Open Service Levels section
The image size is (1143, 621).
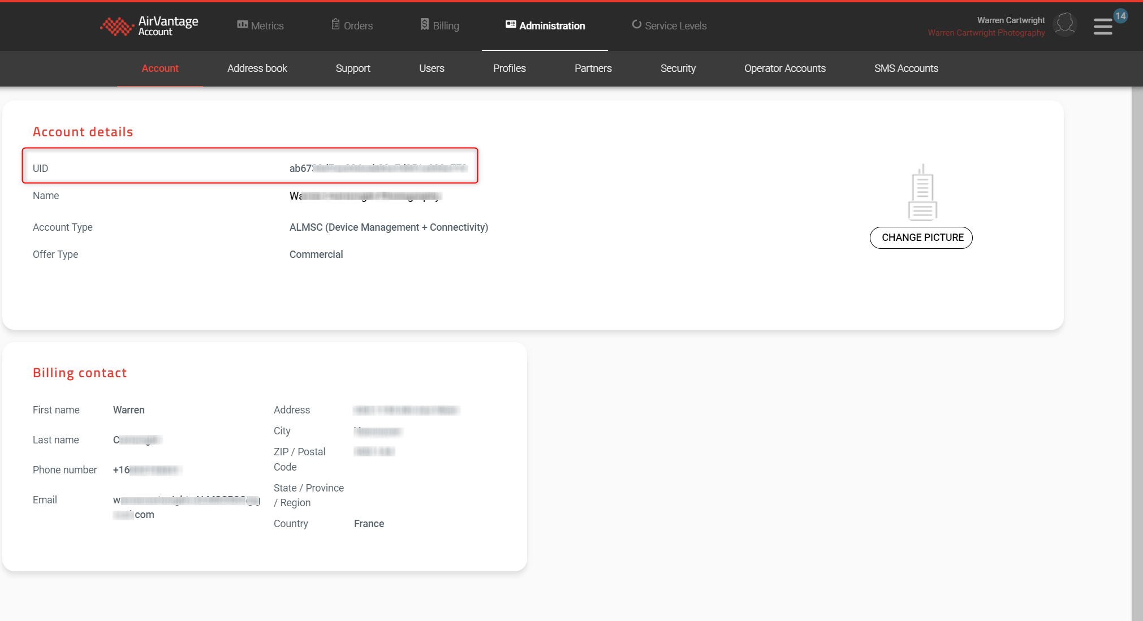pos(669,25)
